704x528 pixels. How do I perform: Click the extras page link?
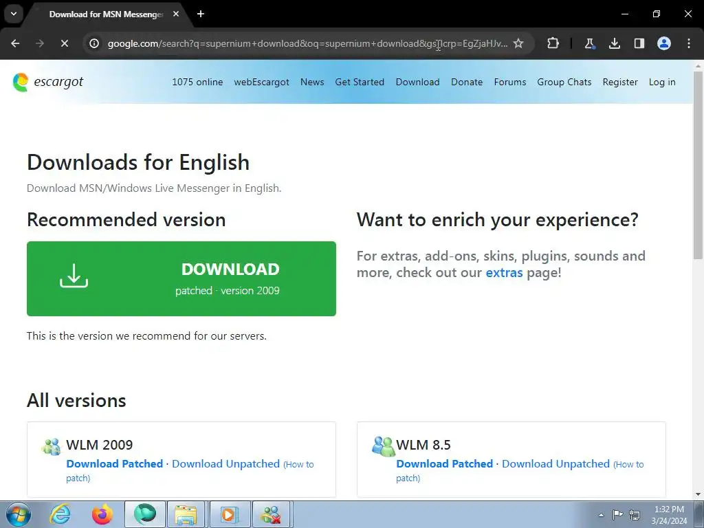pyautogui.click(x=504, y=272)
